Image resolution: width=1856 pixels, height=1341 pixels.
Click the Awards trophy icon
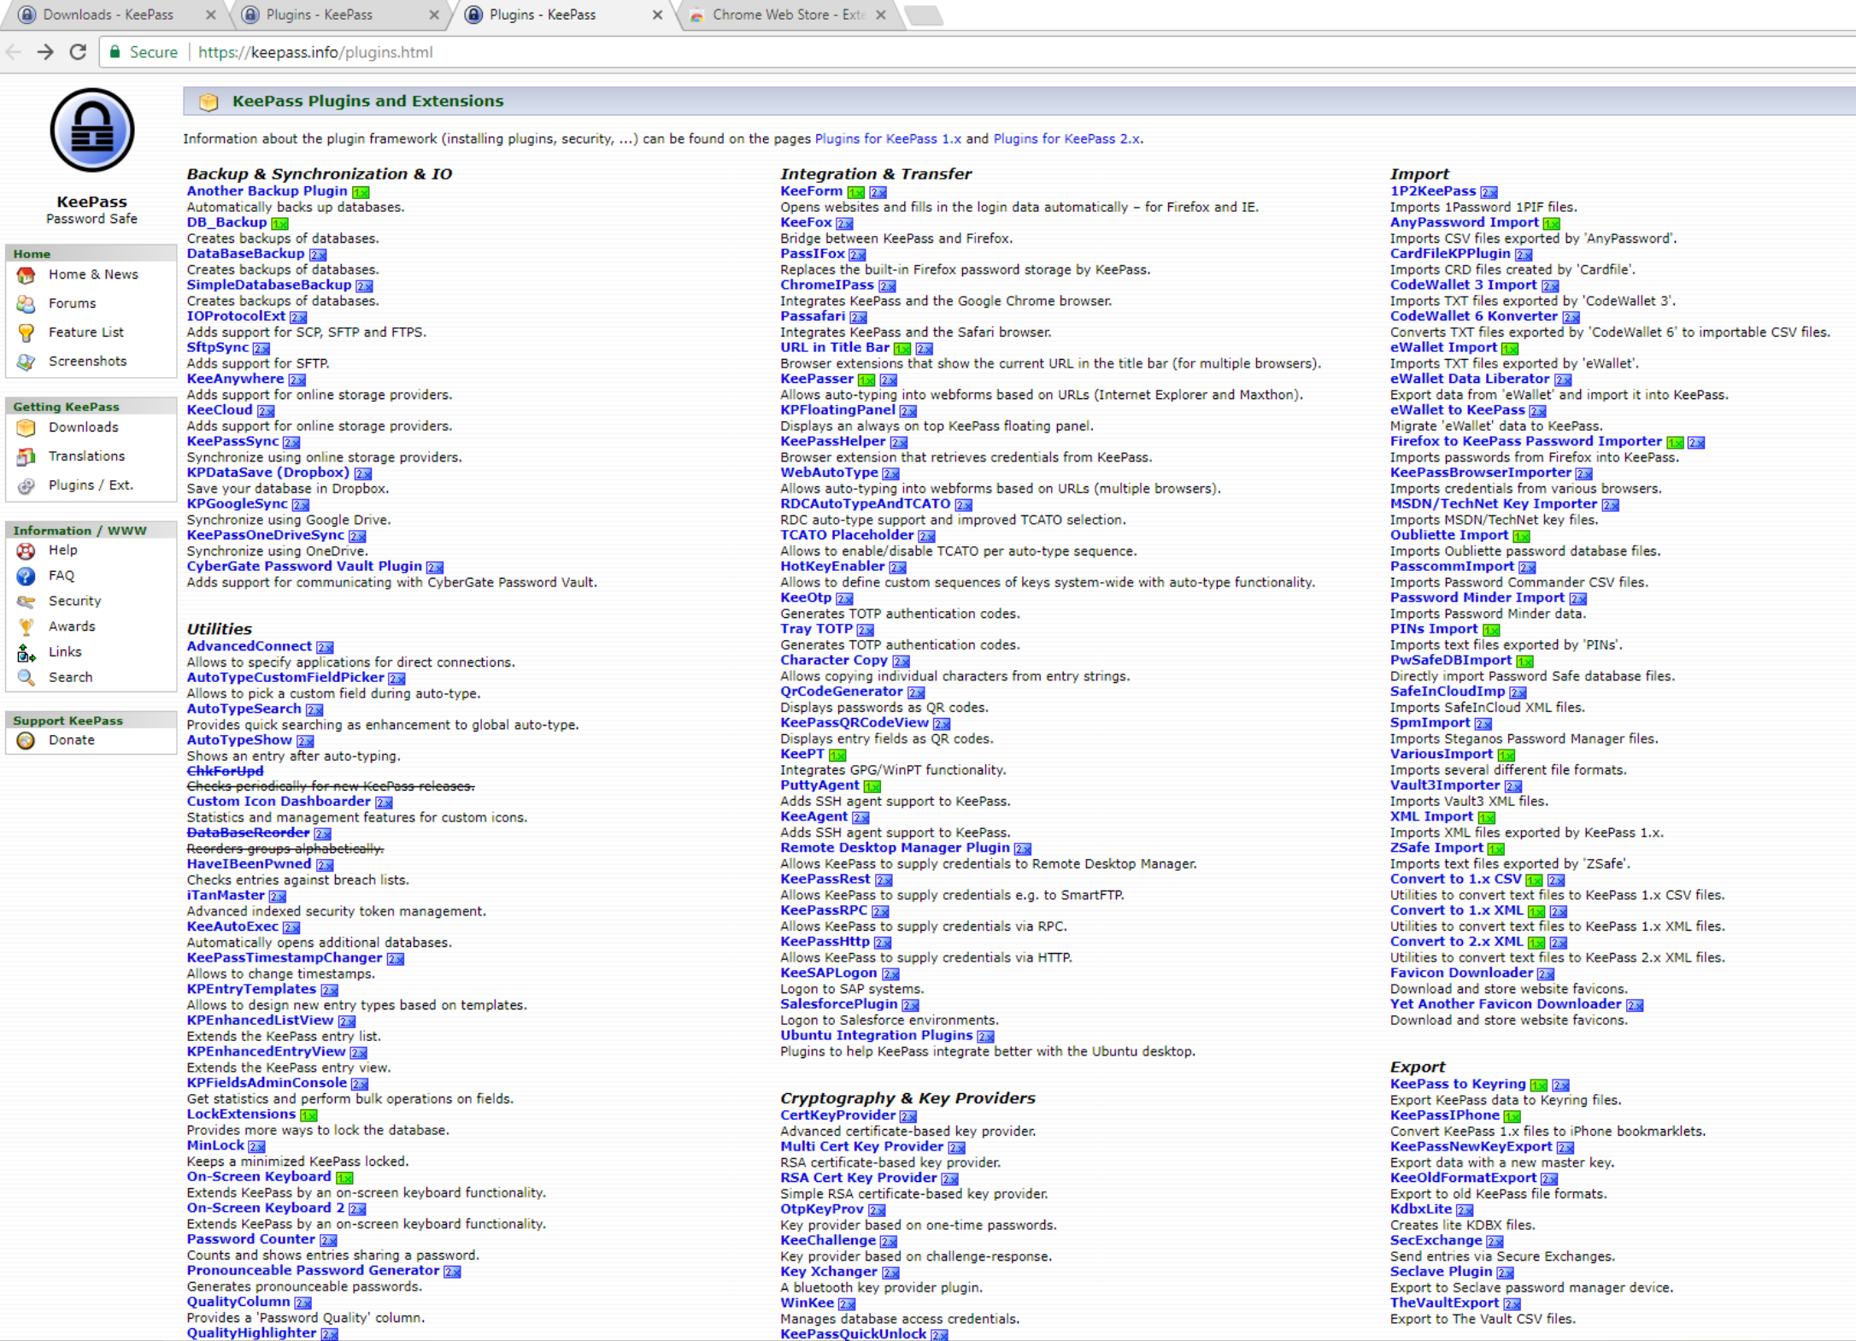coord(26,626)
